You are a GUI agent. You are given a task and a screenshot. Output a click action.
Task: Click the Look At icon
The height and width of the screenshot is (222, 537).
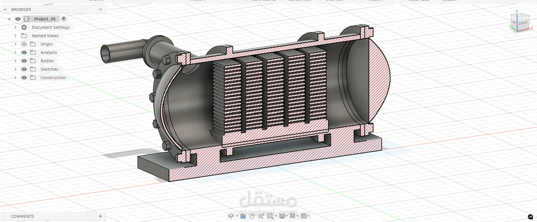pos(243,216)
